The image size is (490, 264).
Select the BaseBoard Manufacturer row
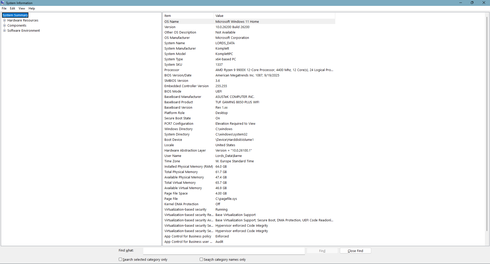(x=249, y=97)
